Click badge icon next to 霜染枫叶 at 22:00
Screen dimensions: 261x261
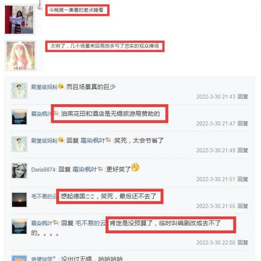pos(55,222)
